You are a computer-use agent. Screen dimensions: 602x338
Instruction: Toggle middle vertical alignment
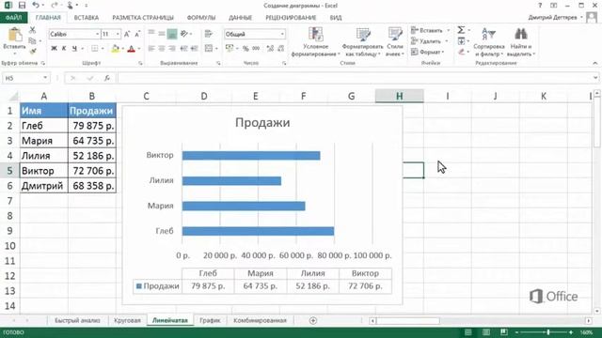coord(162,34)
